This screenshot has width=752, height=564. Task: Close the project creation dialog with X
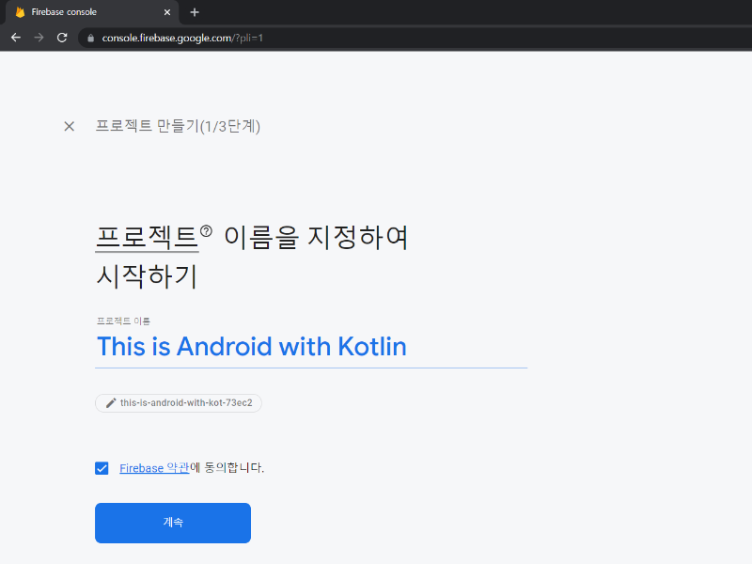69,126
